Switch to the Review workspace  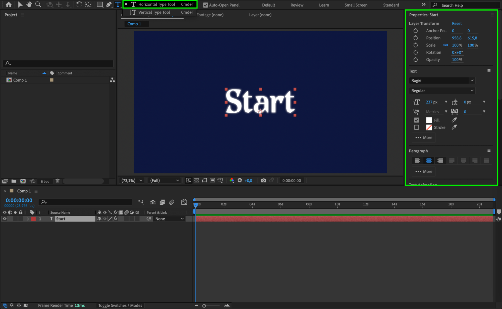pos(297,5)
